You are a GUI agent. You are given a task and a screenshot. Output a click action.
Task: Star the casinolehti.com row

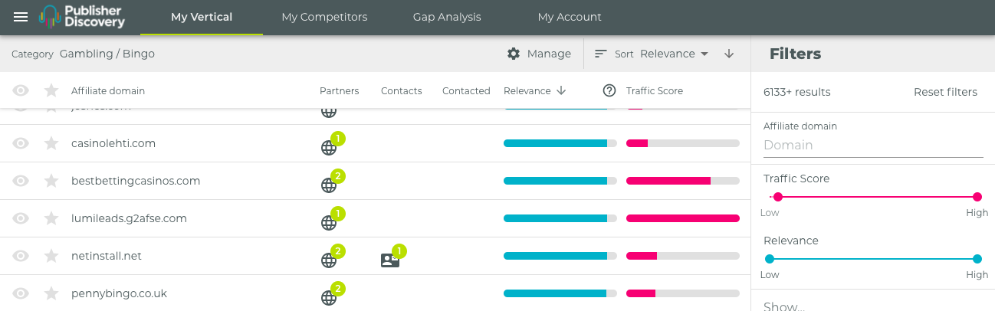51,143
